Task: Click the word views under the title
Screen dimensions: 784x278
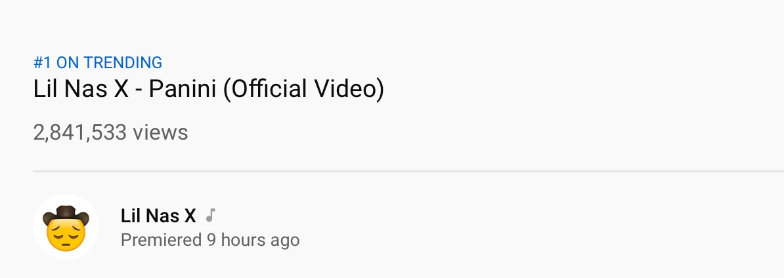Action: point(160,132)
